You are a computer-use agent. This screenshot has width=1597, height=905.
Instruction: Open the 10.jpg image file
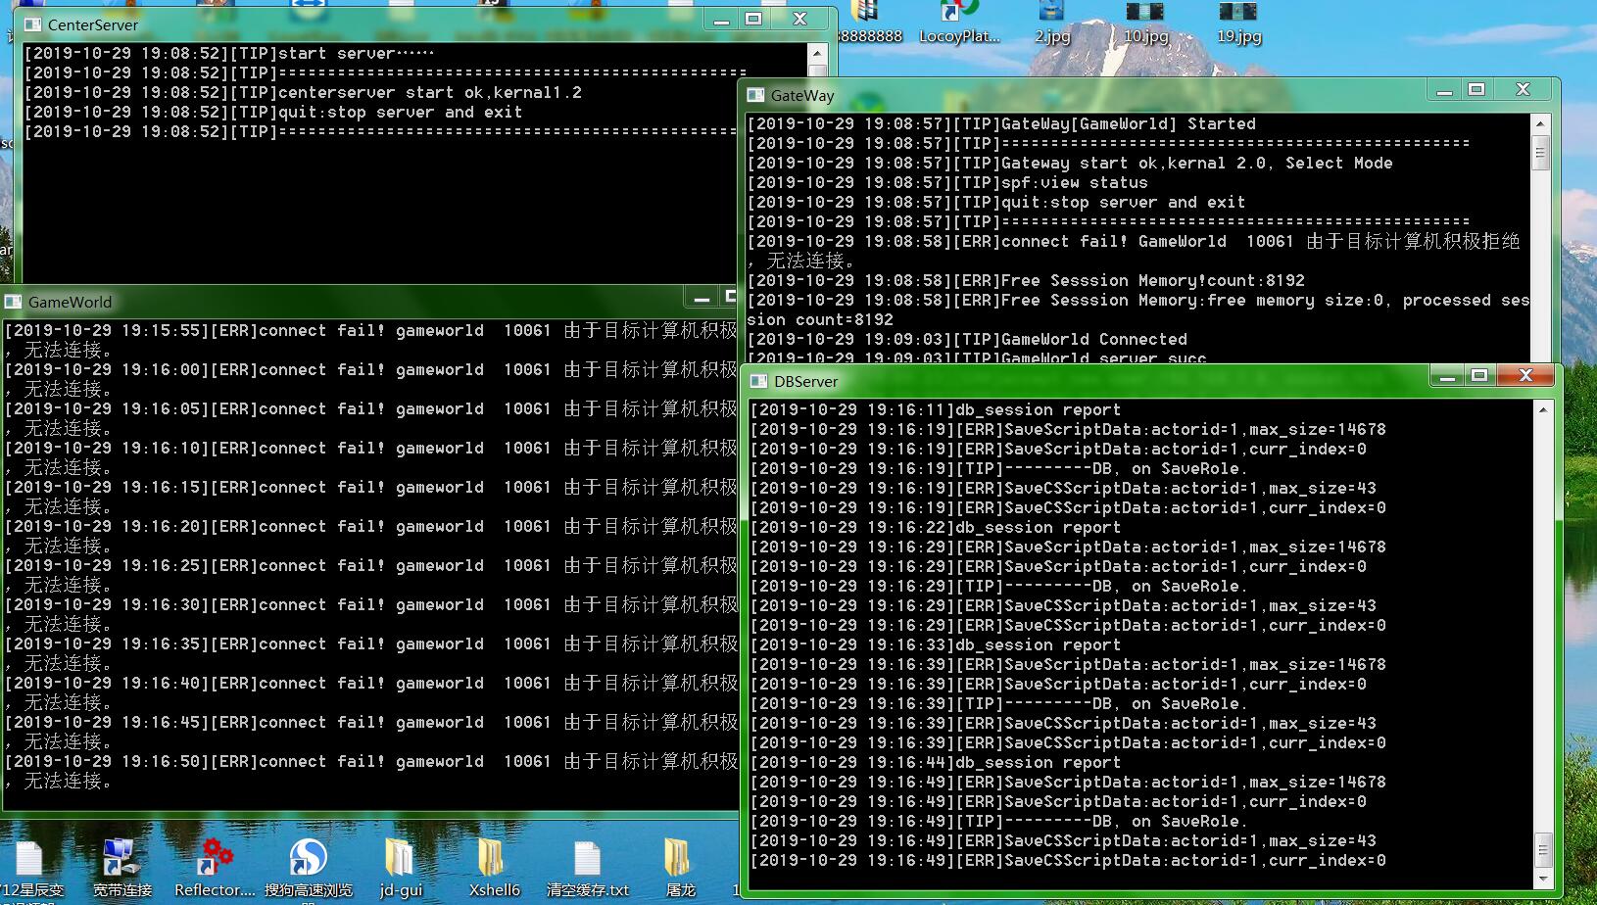pos(1144,20)
